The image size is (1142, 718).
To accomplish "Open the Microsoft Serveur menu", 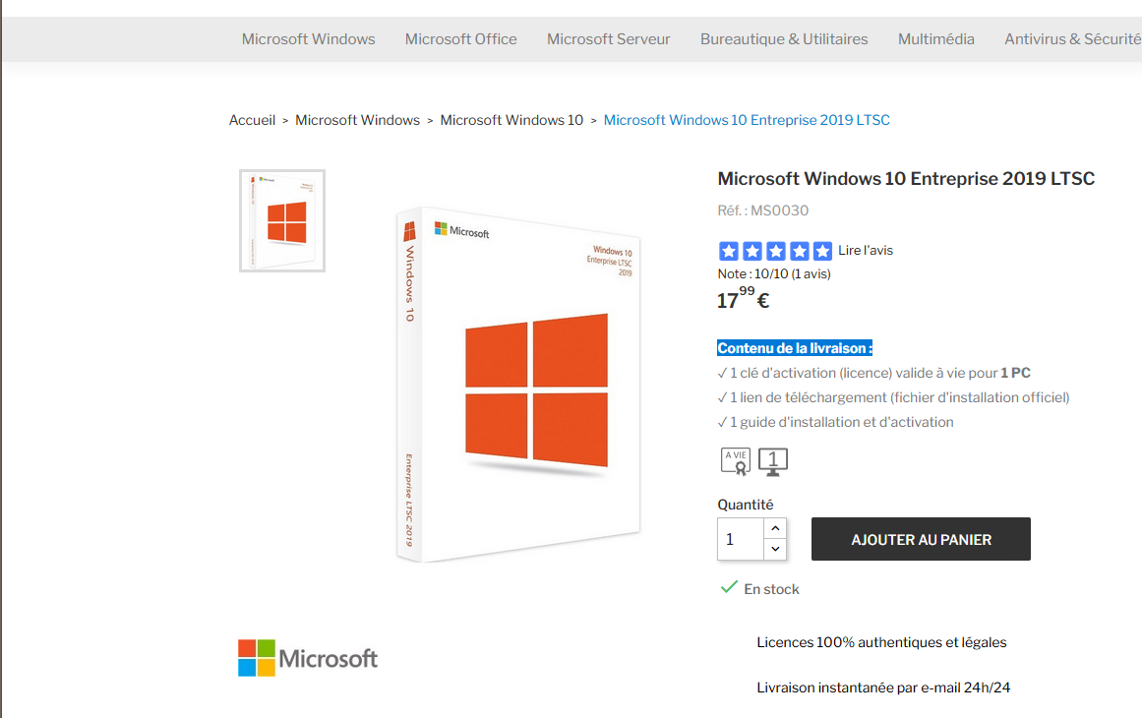I will (x=608, y=39).
